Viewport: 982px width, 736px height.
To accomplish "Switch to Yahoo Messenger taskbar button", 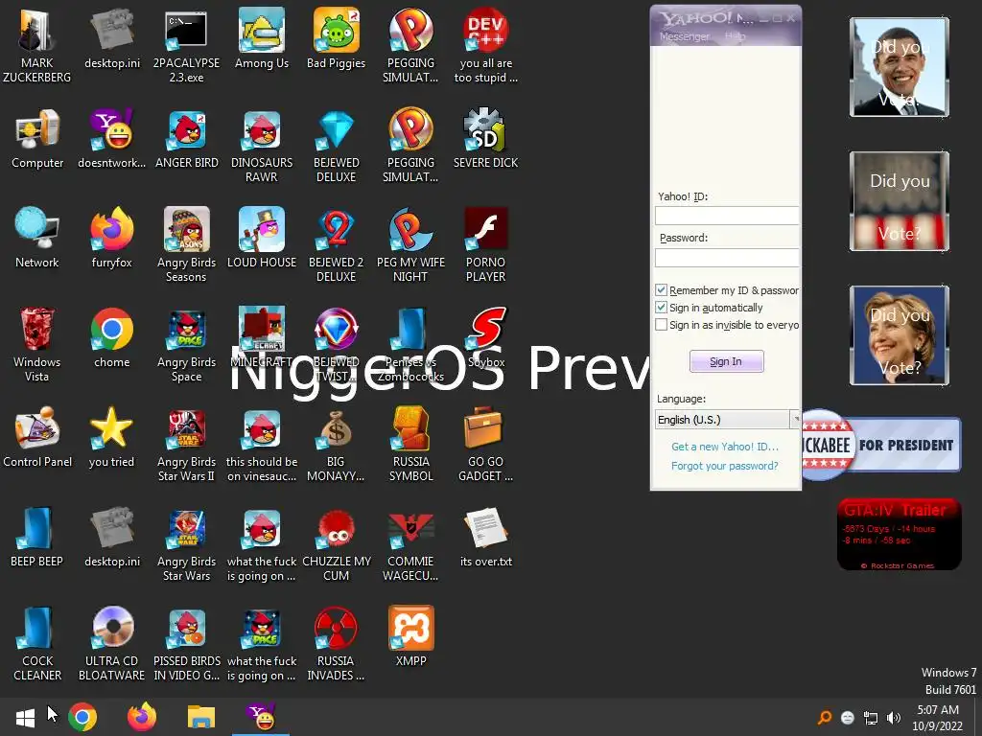I will (x=261, y=717).
